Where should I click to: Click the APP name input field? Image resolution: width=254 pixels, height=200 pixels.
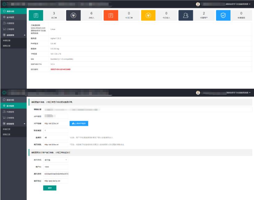pyautogui.click(x=56, y=116)
